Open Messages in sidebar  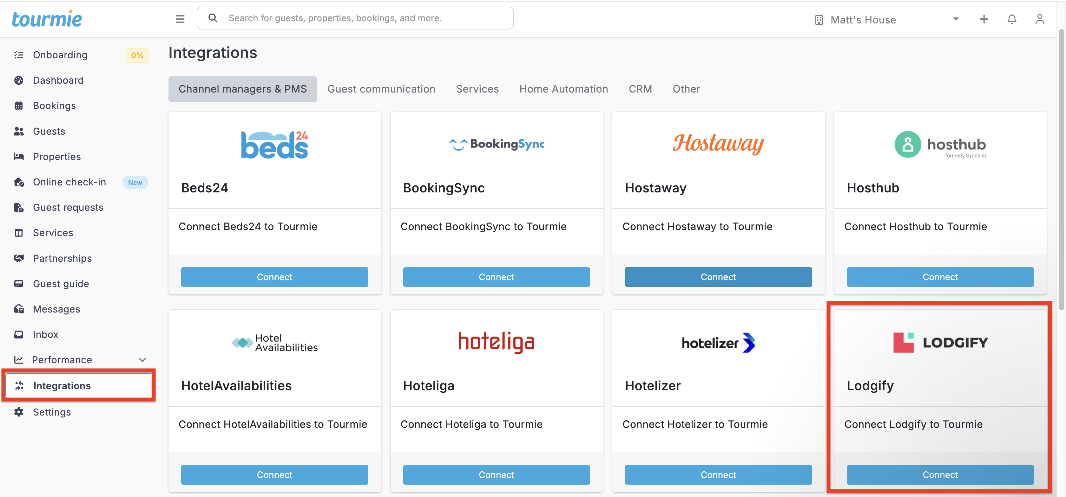point(56,309)
